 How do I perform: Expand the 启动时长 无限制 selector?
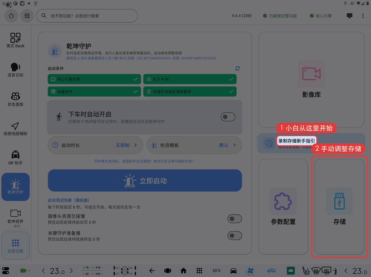[x=95, y=145]
